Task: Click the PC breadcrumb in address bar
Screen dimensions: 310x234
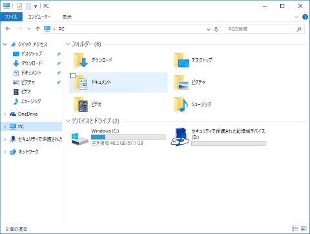Action: 61,29
